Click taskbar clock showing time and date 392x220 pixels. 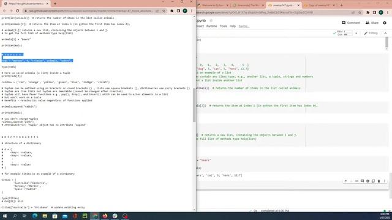pos(385,216)
